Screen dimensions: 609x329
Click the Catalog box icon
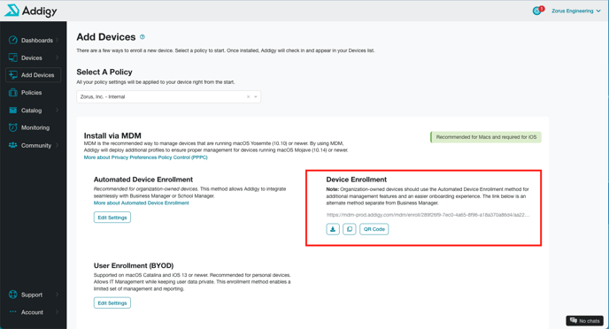click(x=12, y=111)
